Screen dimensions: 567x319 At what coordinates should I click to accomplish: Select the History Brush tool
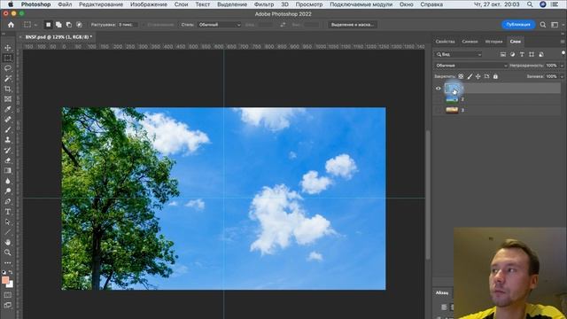(x=8, y=150)
